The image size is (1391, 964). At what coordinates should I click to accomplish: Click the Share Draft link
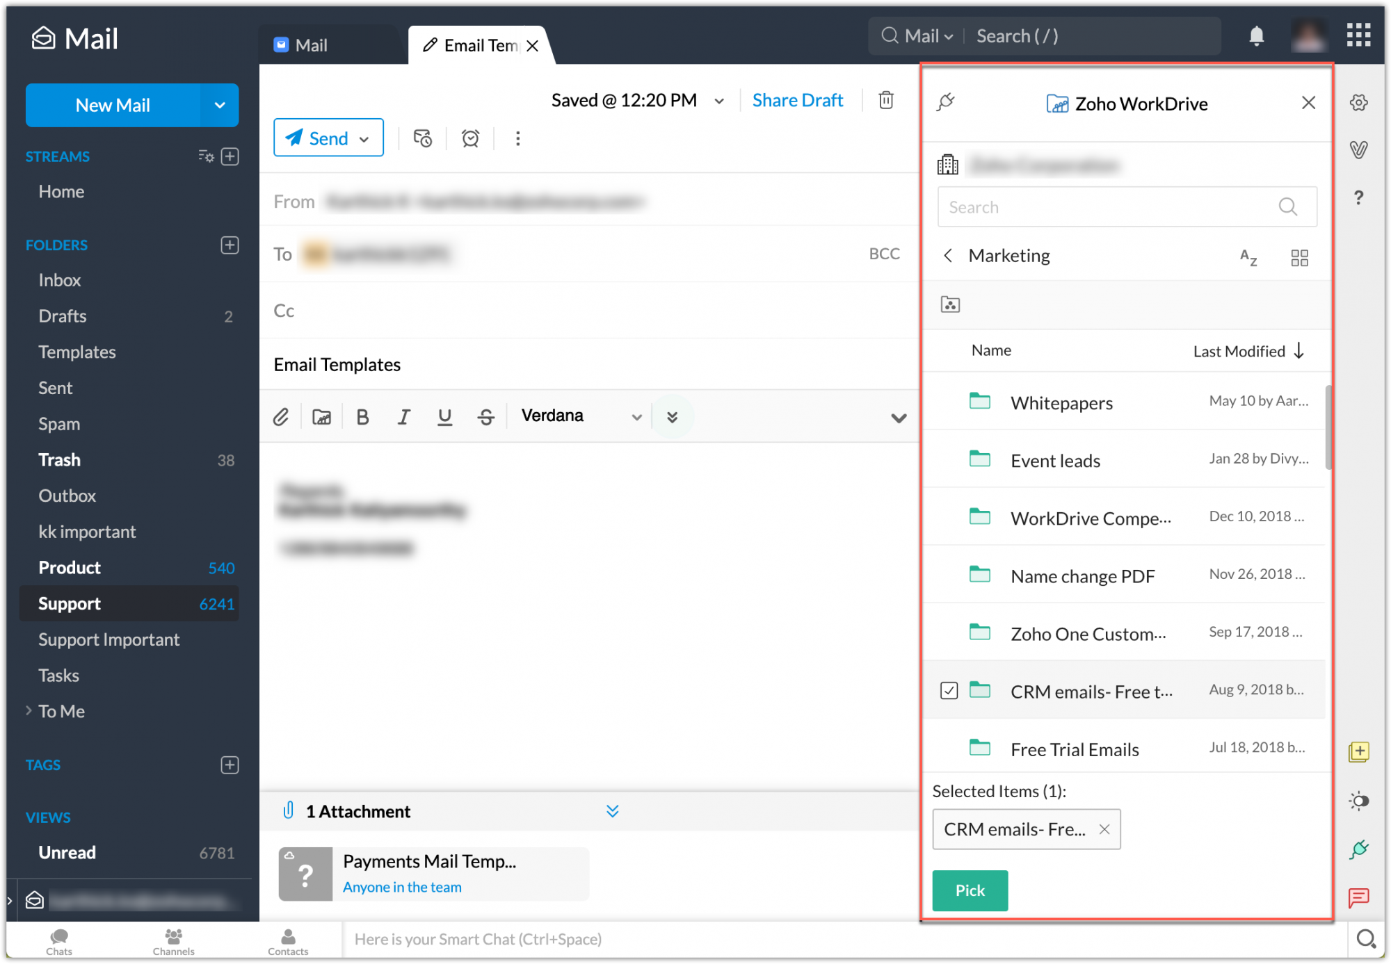tap(797, 99)
